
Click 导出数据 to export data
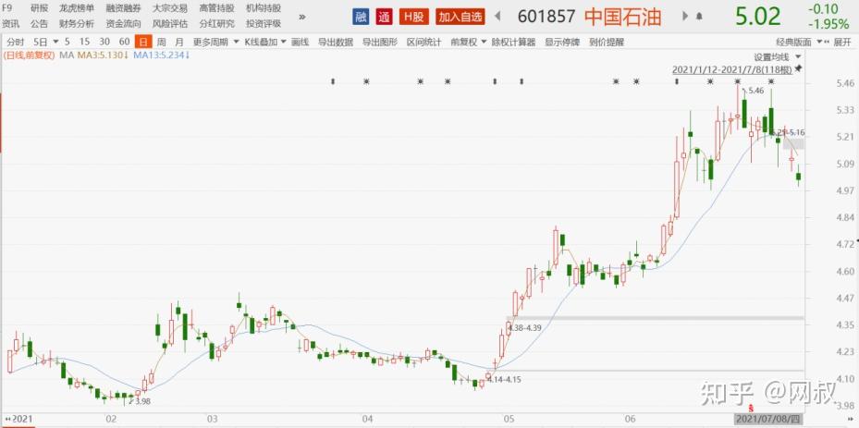coord(336,42)
